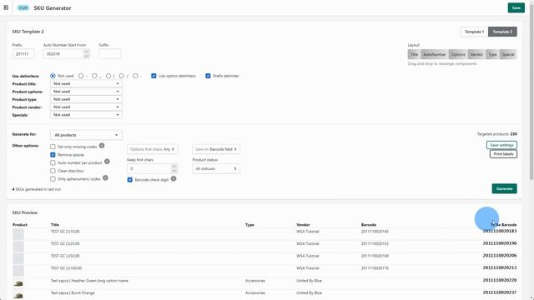Open the Product options dropdown

86,92
